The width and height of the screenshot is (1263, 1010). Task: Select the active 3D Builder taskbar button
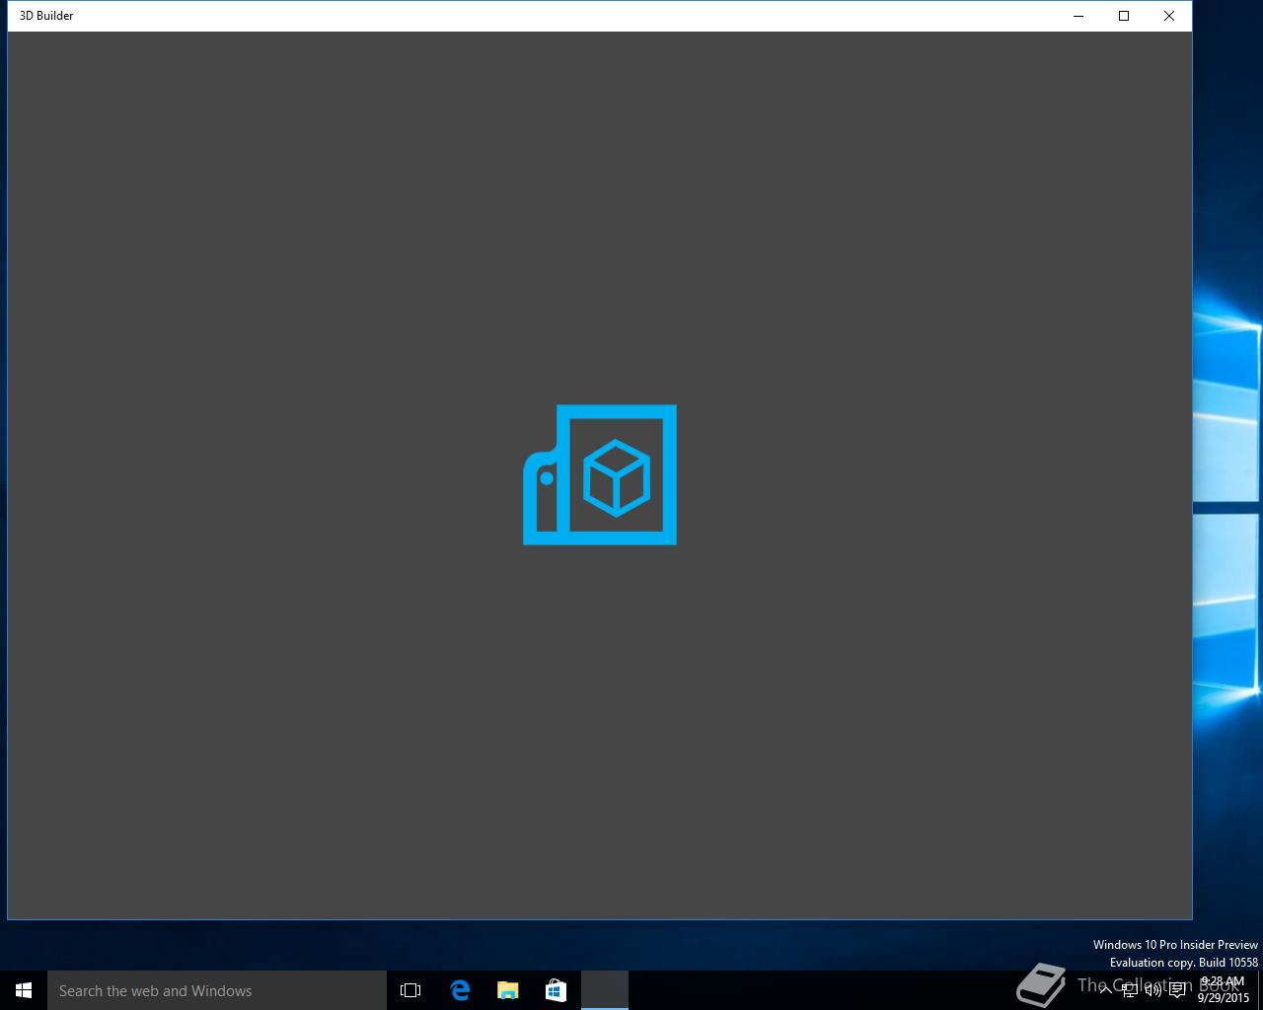point(604,990)
